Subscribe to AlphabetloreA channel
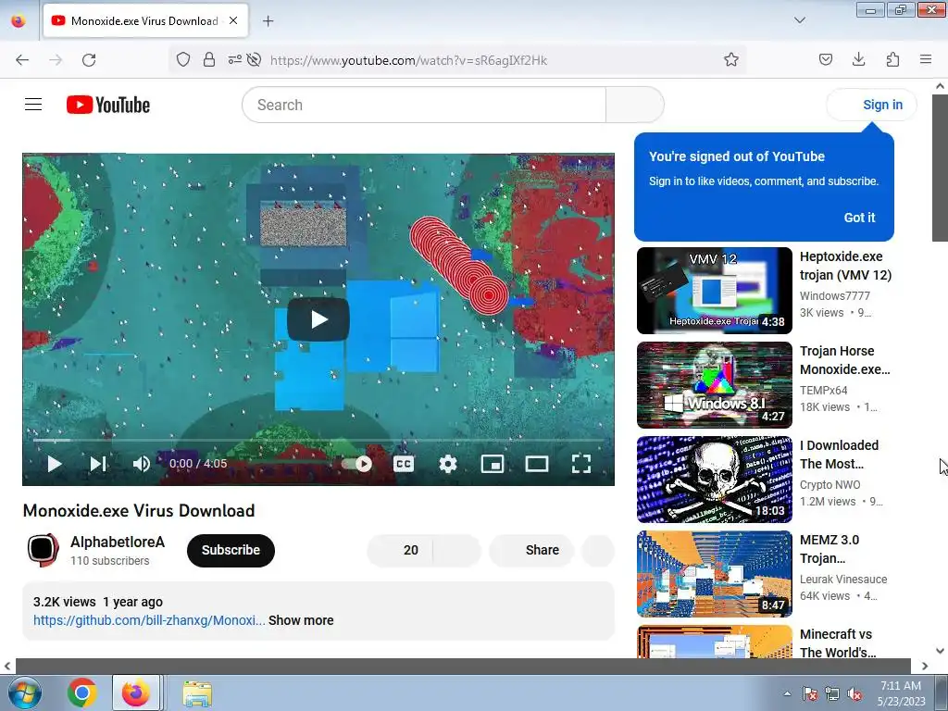Screen dimensions: 948x711 (231, 550)
